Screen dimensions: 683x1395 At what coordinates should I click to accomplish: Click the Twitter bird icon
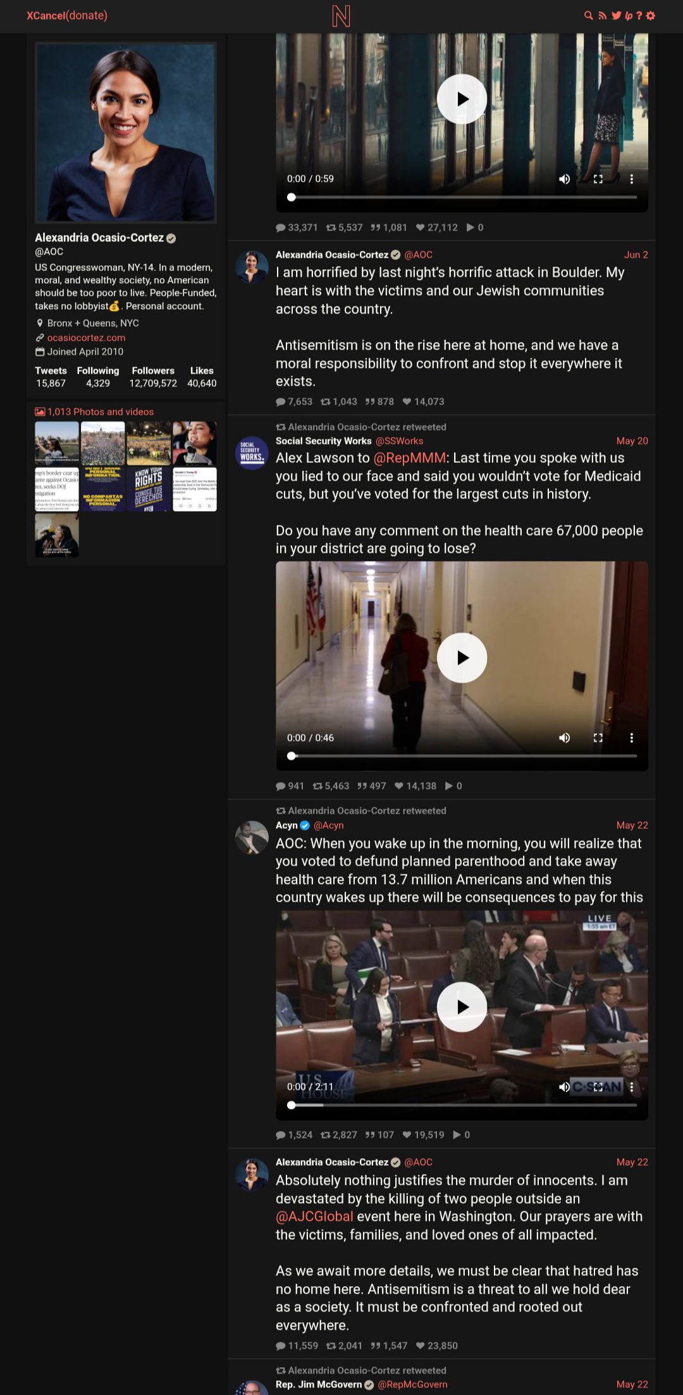[x=616, y=15]
